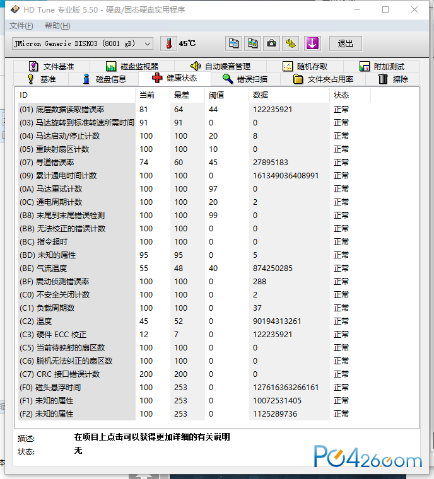Select row (B8) 末尾到末尾错误检测

(x=194, y=216)
